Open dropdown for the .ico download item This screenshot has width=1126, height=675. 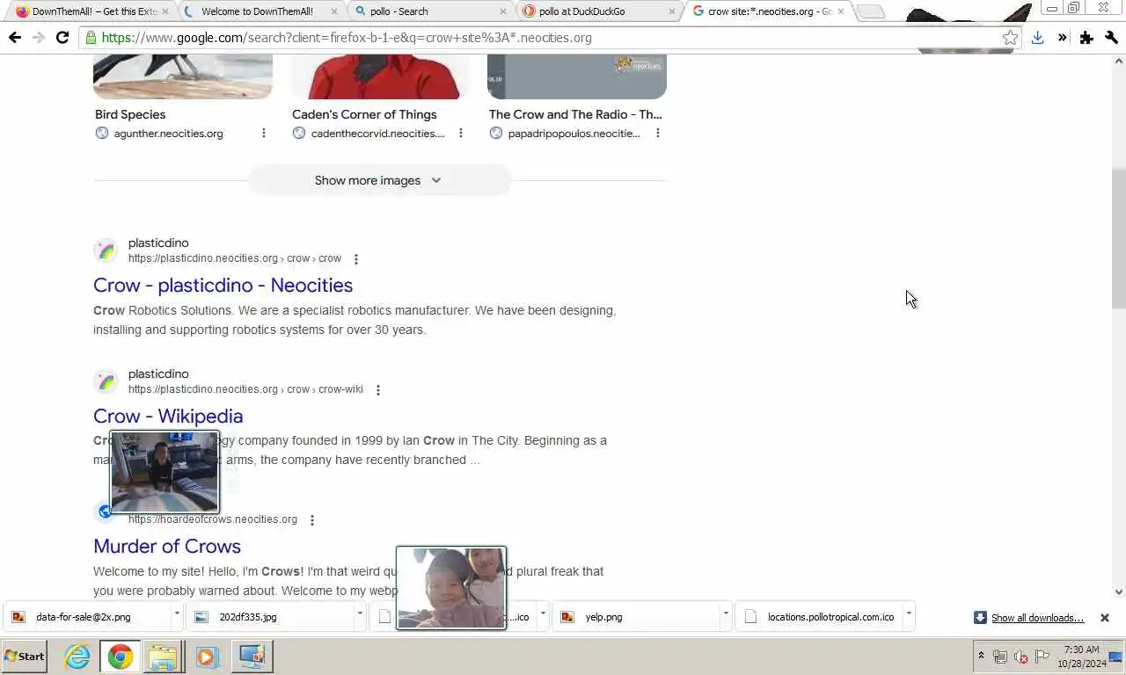click(x=543, y=613)
